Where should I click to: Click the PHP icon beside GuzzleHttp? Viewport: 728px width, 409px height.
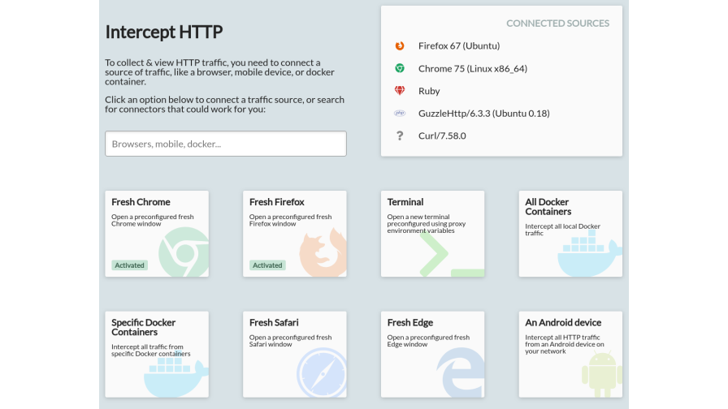tap(400, 114)
